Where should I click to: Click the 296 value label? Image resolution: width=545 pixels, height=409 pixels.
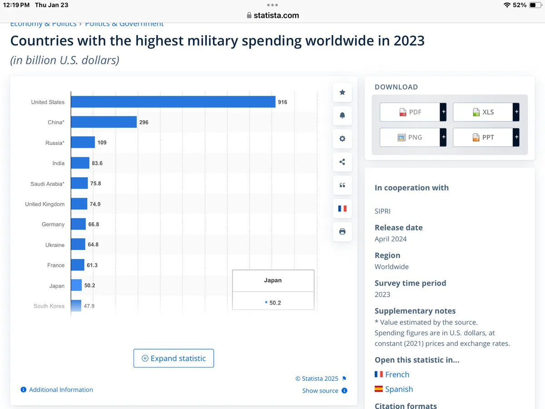[x=144, y=122]
